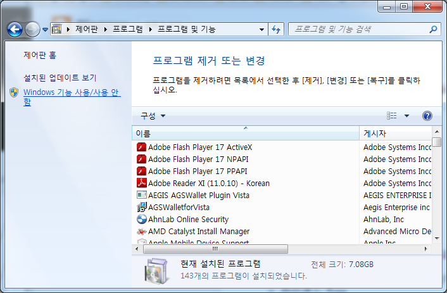Open the recent pages dropdown beside Forward

(45, 29)
